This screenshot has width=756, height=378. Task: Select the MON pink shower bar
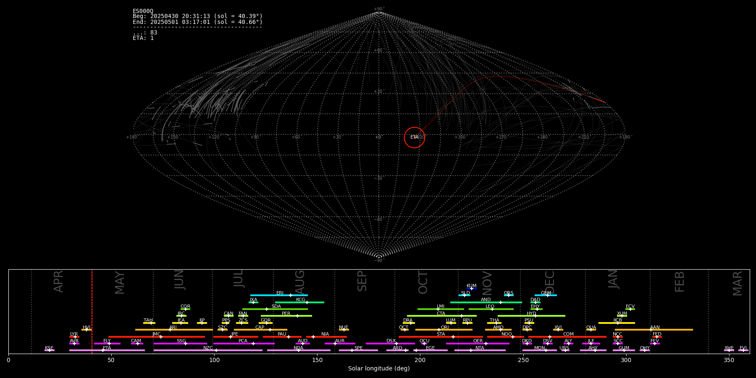point(540,350)
